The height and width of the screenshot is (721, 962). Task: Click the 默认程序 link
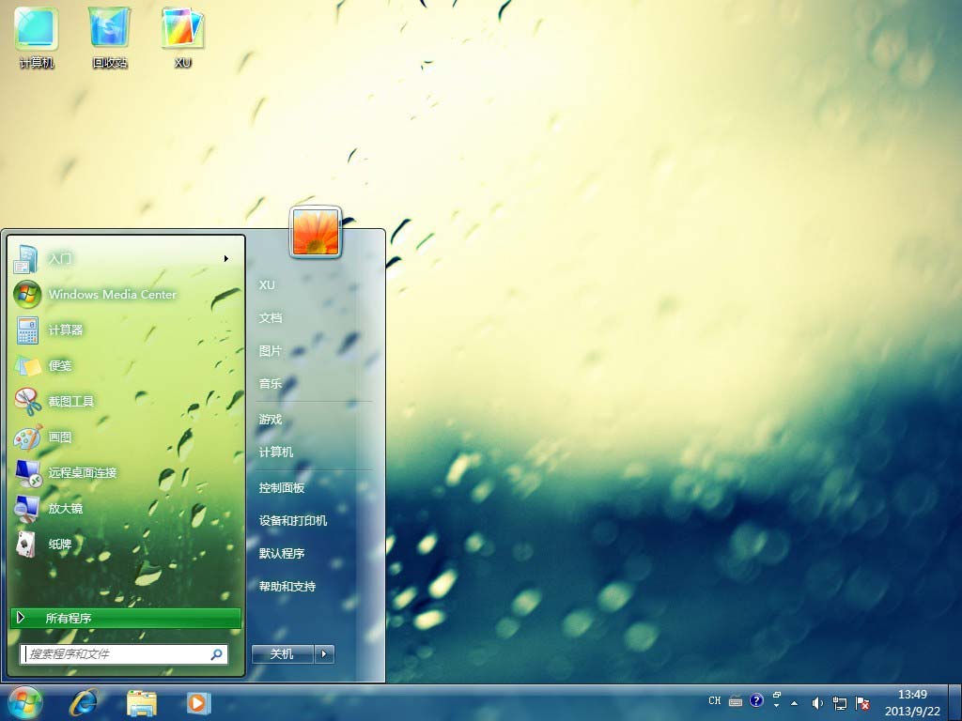pos(282,554)
